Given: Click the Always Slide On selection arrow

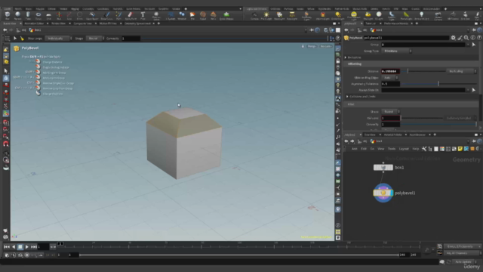Looking at the screenshot, I should (x=474, y=90).
